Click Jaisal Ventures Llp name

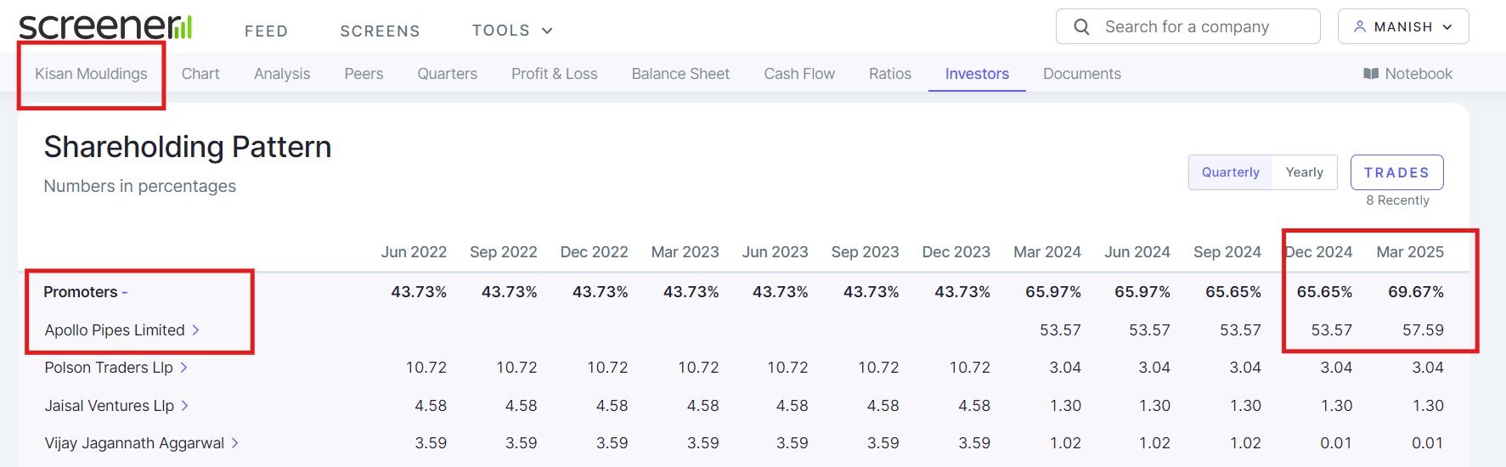point(110,406)
